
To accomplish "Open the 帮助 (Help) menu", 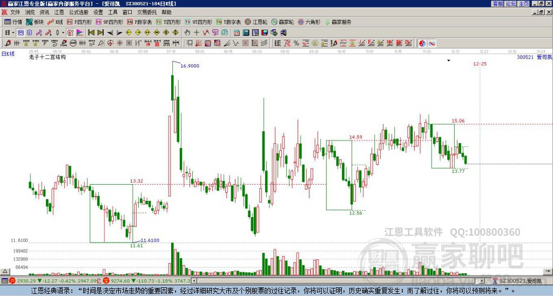I will tap(166, 12).
